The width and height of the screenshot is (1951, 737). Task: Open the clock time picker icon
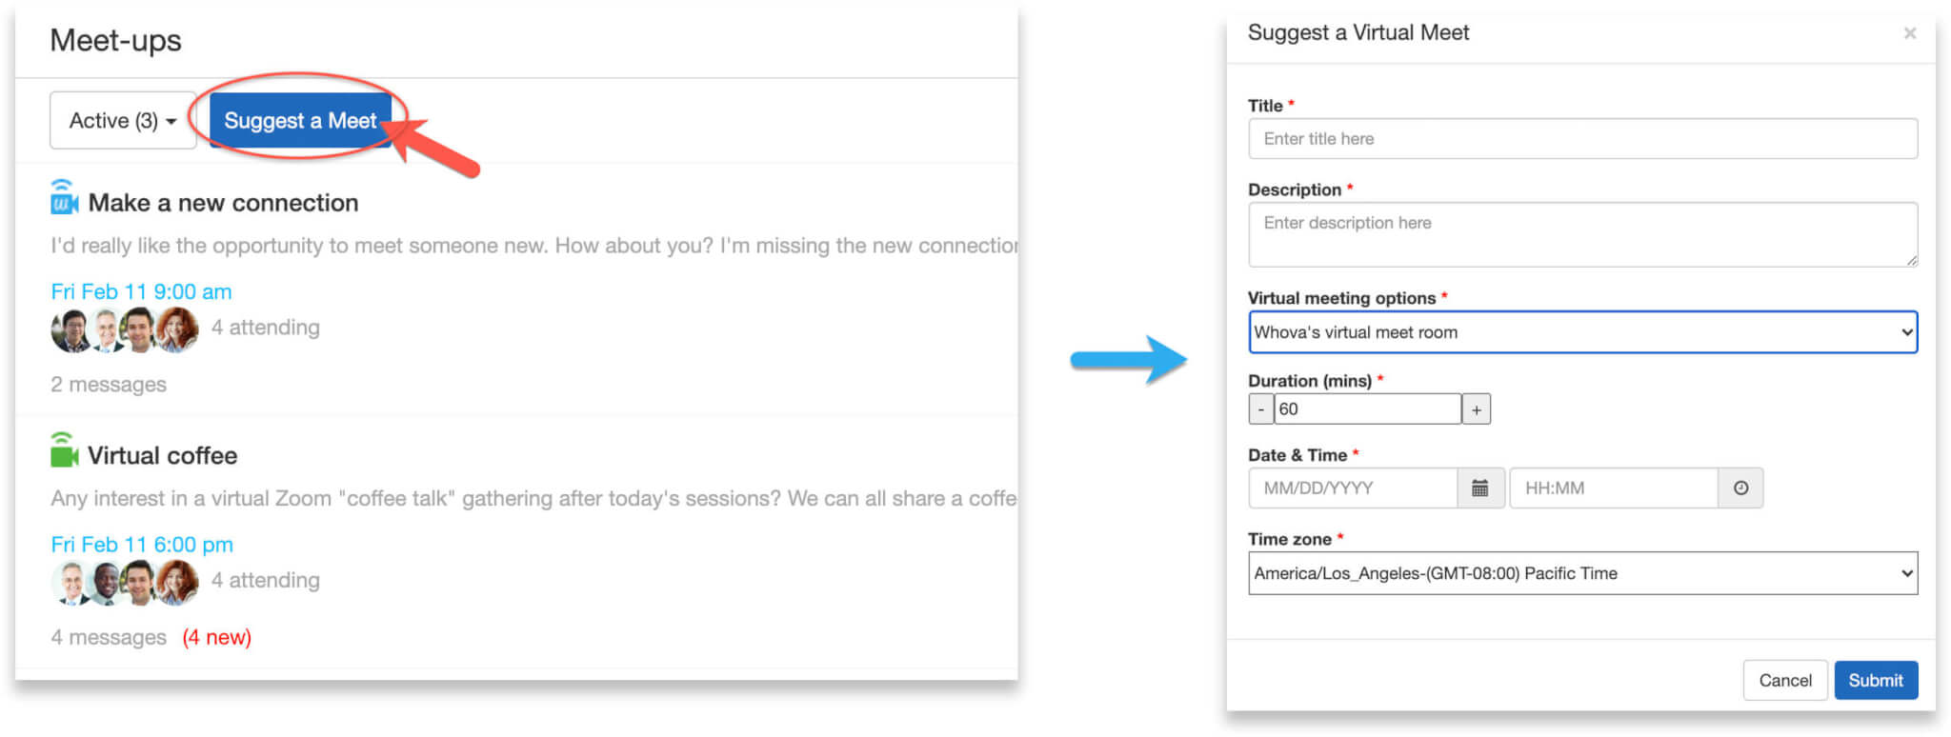pyautogui.click(x=1740, y=488)
